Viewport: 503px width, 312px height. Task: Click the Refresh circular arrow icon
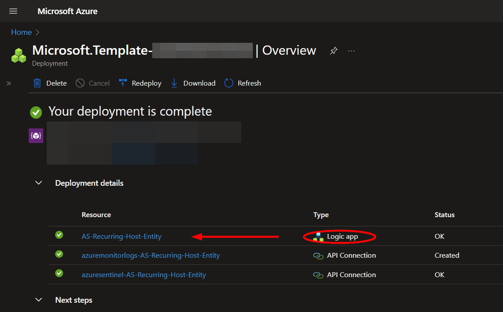(229, 83)
